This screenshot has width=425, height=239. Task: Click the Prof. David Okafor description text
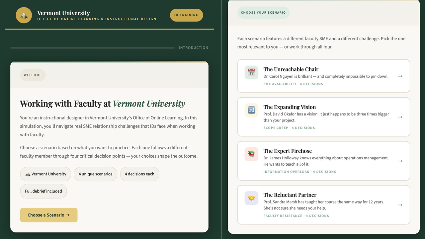point(326,117)
